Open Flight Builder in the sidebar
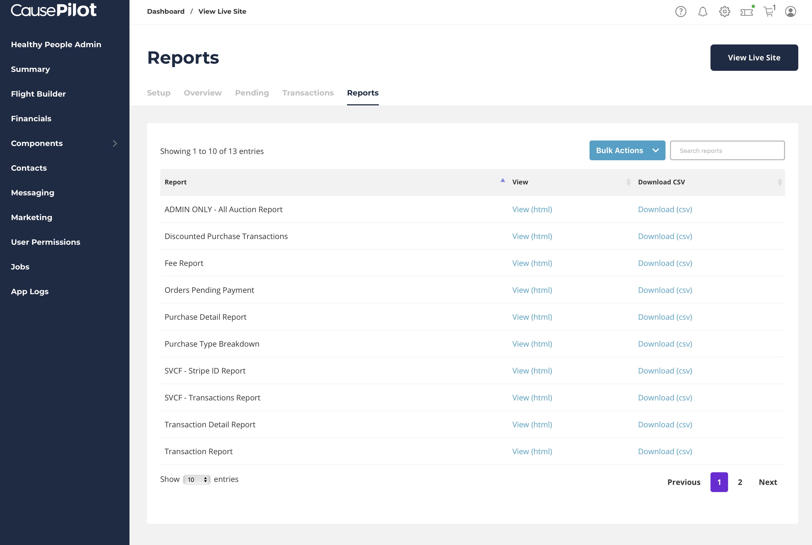812x545 pixels. click(x=38, y=94)
